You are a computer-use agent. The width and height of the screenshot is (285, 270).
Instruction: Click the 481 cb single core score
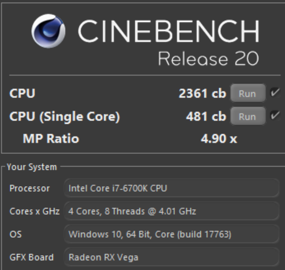206,116
